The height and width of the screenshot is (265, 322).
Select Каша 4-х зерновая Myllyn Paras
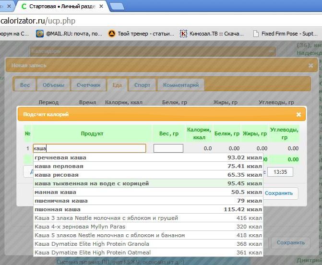(x=148, y=227)
